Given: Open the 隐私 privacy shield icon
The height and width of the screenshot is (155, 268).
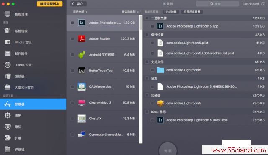Looking at the screenshot, I should [8, 127].
